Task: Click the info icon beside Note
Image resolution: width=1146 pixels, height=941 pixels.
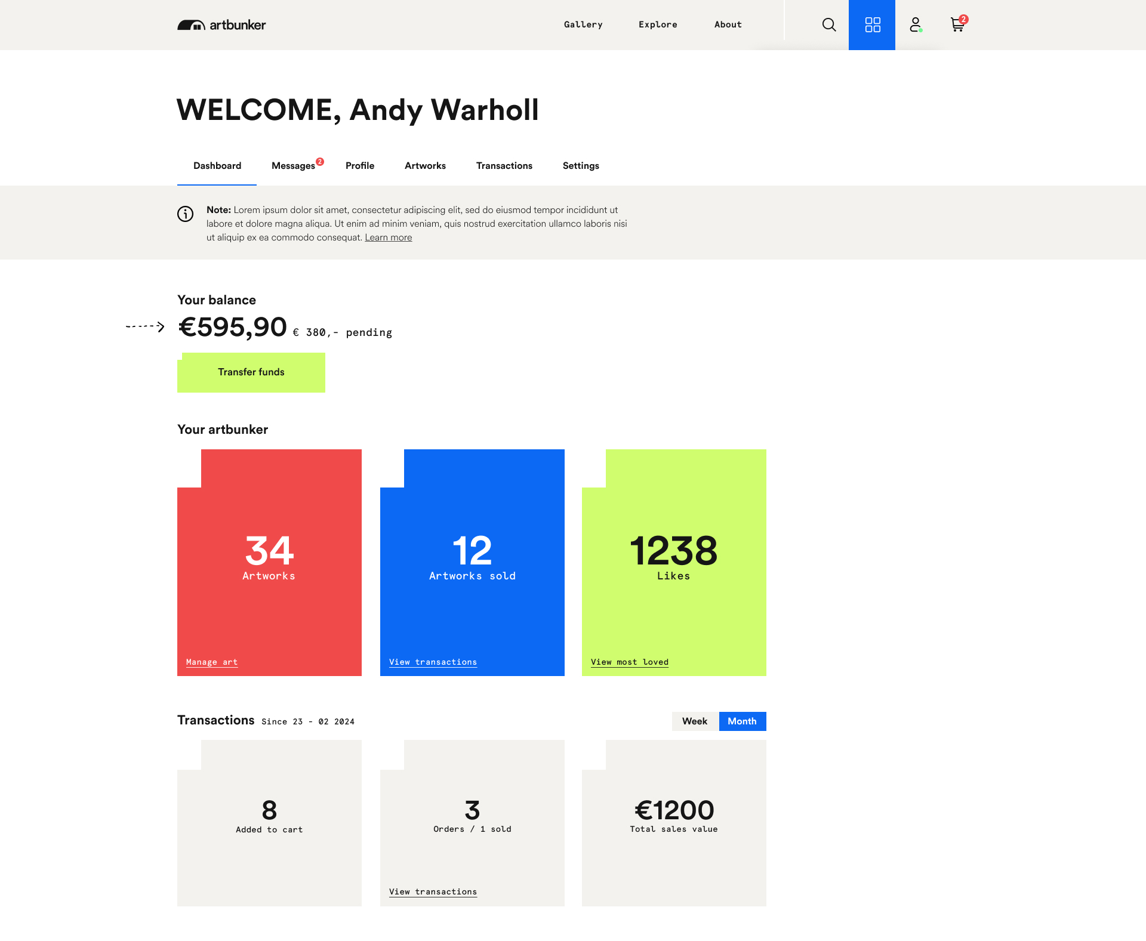Action: click(185, 214)
